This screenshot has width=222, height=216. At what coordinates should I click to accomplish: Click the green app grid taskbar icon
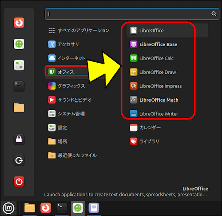click(78, 208)
